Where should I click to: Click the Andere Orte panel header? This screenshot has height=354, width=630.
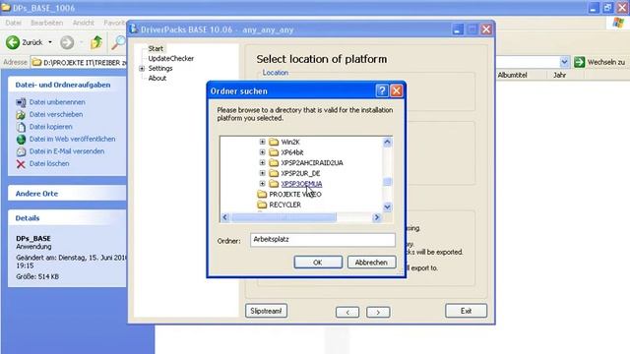click(x=67, y=194)
